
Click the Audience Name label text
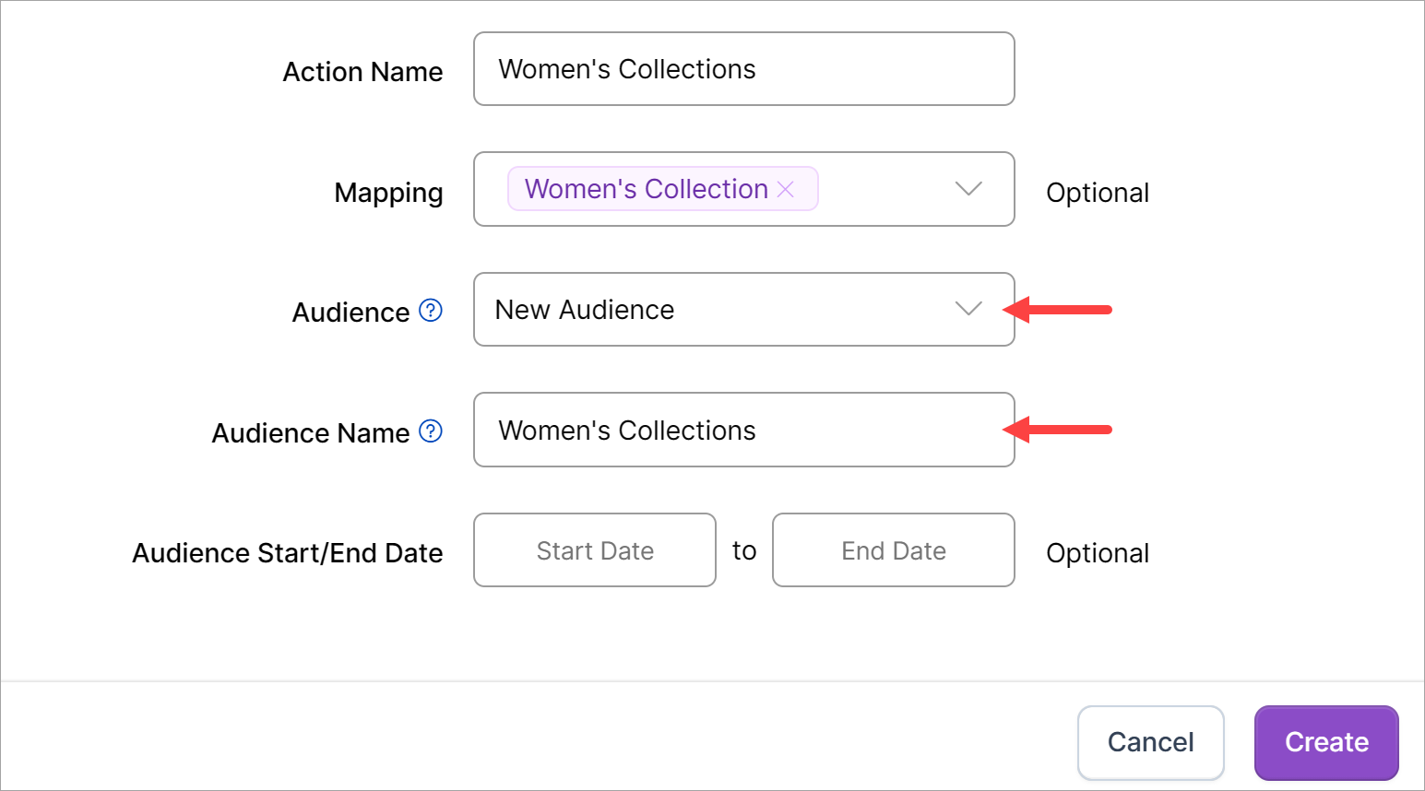click(x=311, y=433)
